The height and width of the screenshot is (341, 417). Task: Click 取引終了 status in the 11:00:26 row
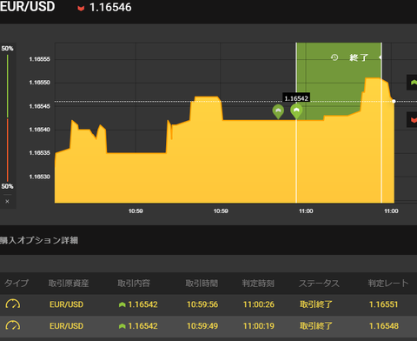pos(316,304)
